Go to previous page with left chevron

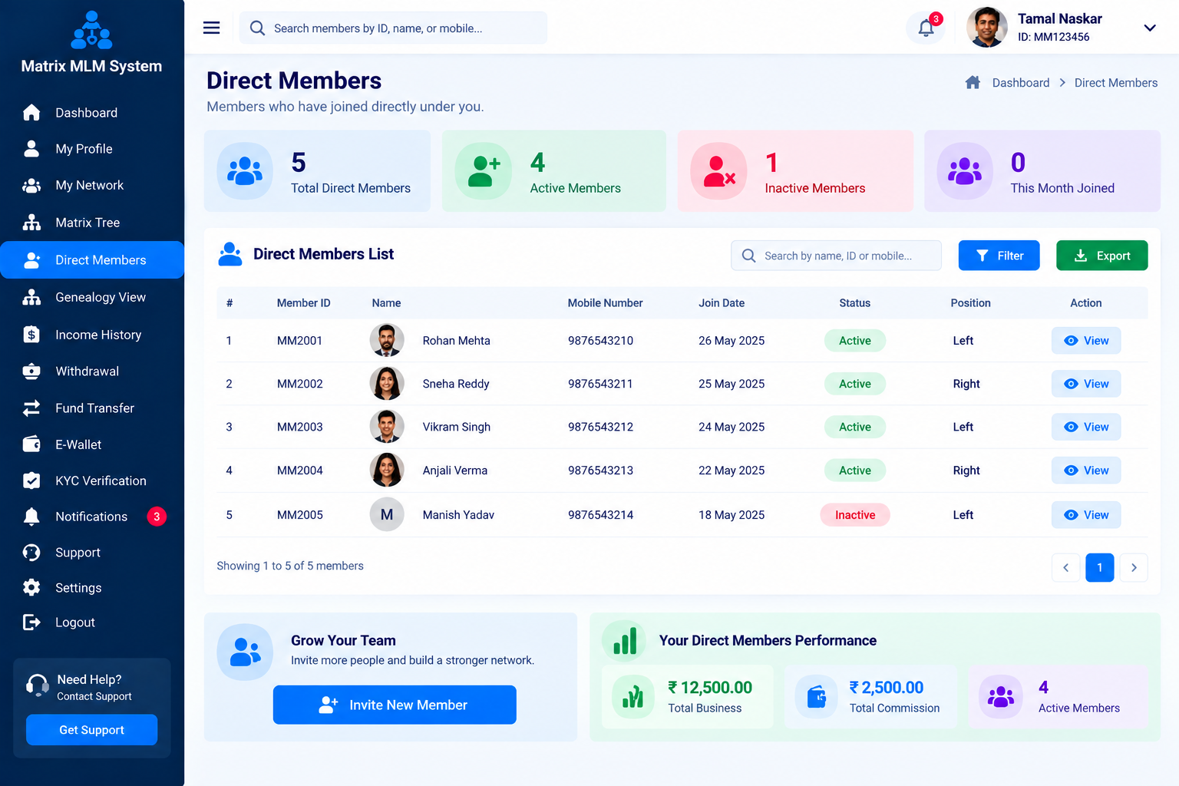pos(1065,568)
